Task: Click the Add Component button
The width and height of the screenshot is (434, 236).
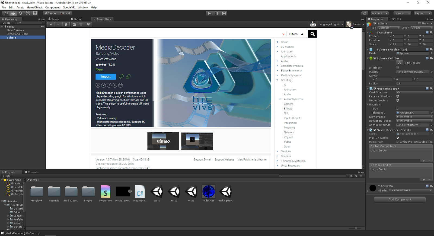Action: (x=400, y=200)
